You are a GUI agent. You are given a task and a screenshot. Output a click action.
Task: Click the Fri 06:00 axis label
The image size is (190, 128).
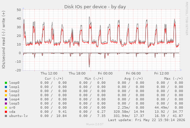pos(133,73)
